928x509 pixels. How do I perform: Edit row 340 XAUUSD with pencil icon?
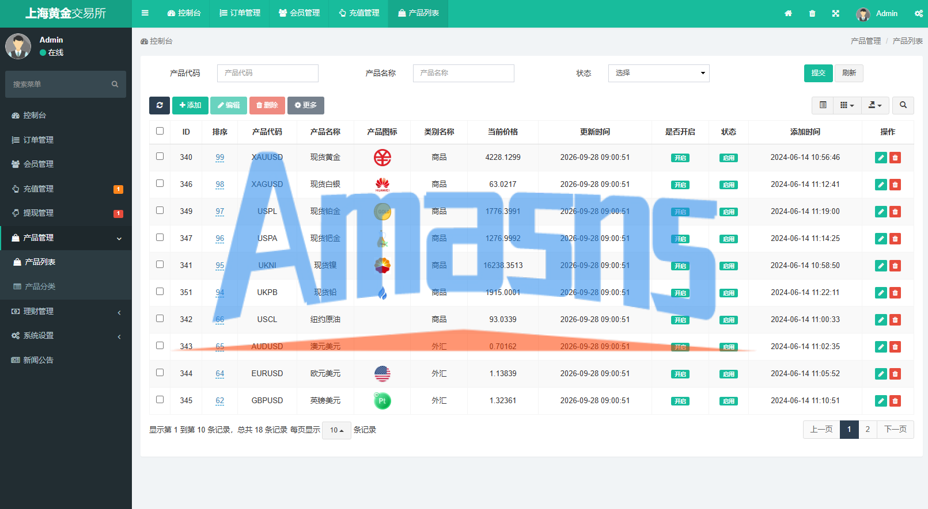point(881,158)
